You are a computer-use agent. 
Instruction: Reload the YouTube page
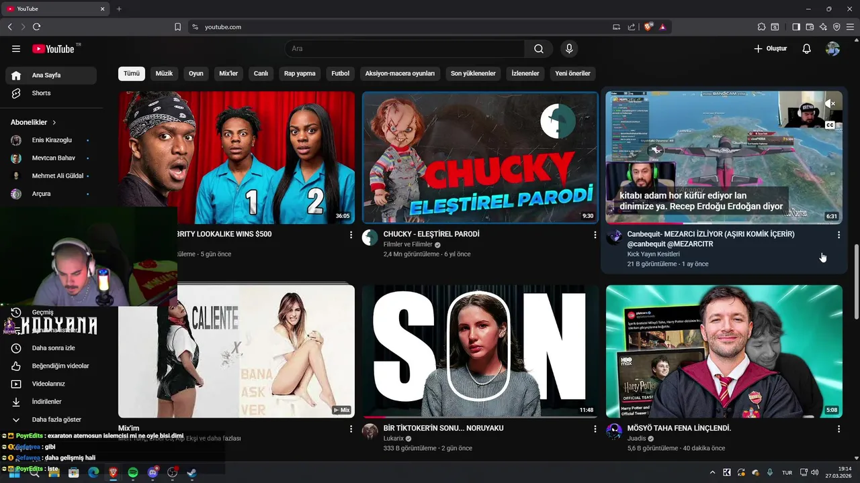pos(36,27)
